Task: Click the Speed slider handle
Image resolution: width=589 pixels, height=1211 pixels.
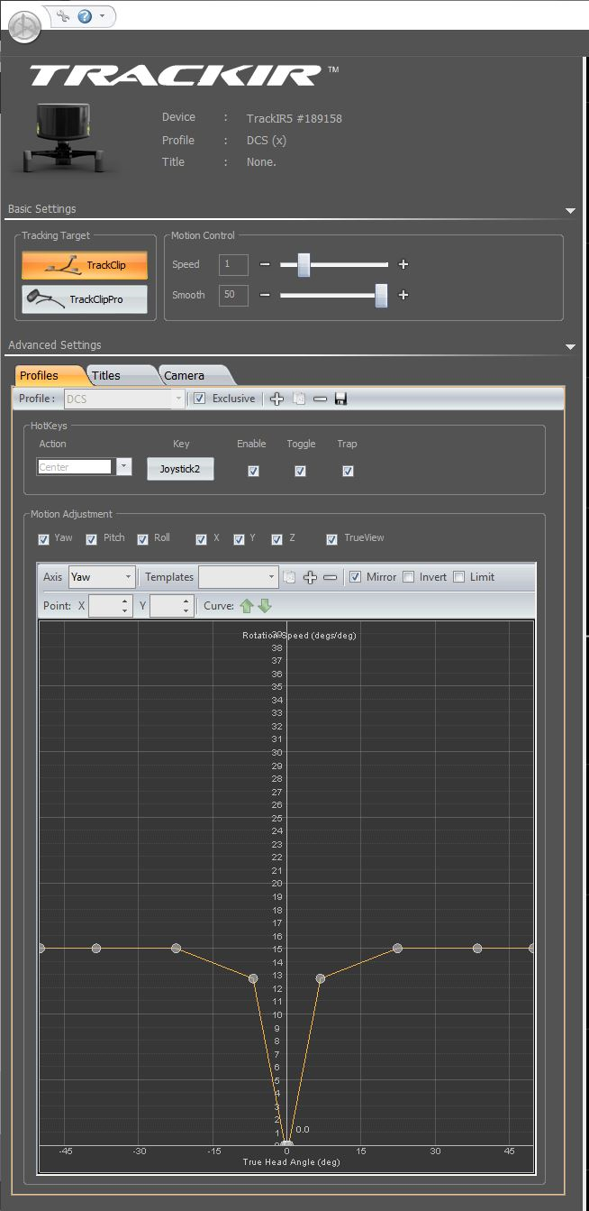Action: click(304, 264)
